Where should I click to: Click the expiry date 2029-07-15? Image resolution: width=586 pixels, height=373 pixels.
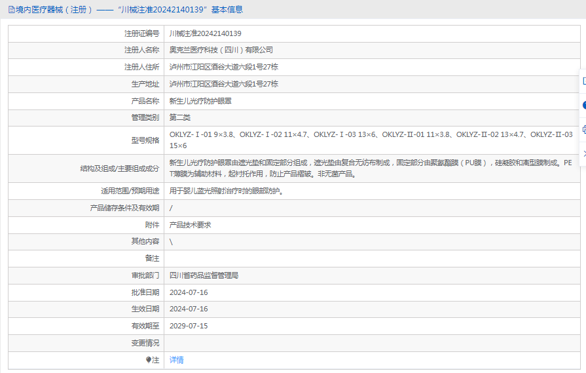tap(189, 326)
